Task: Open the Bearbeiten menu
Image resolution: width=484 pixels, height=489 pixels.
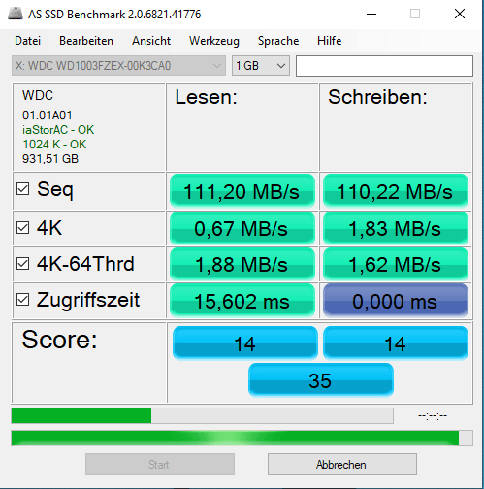Action: tap(86, 41)
